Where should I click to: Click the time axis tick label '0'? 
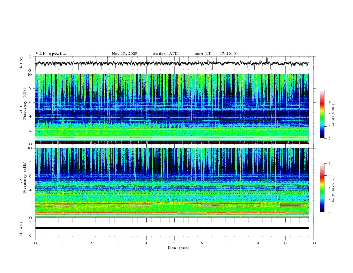coord(35,243)
